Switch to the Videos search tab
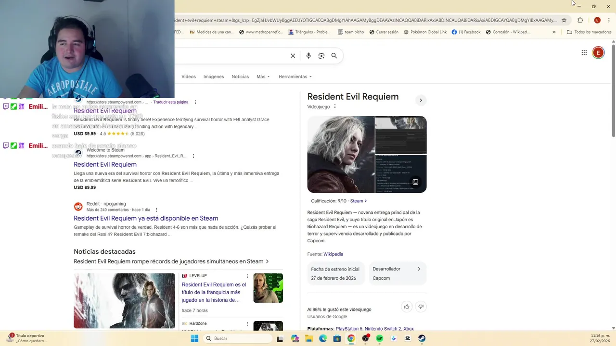Image resolution: width=616 pixels, height=346 pixels. pyautogui.click(x=189, y=77)
